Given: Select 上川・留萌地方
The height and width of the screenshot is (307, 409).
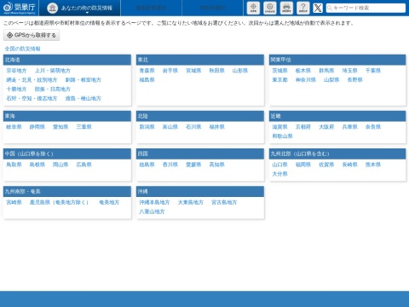Looking at the screenshot, I should tap(53, 71).
